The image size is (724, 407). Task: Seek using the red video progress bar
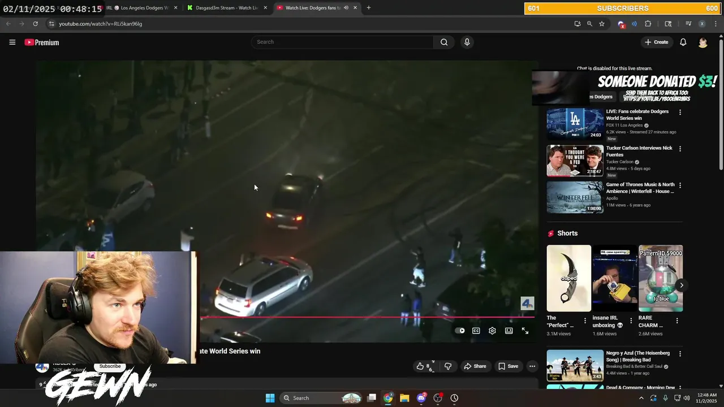[368, 317]
